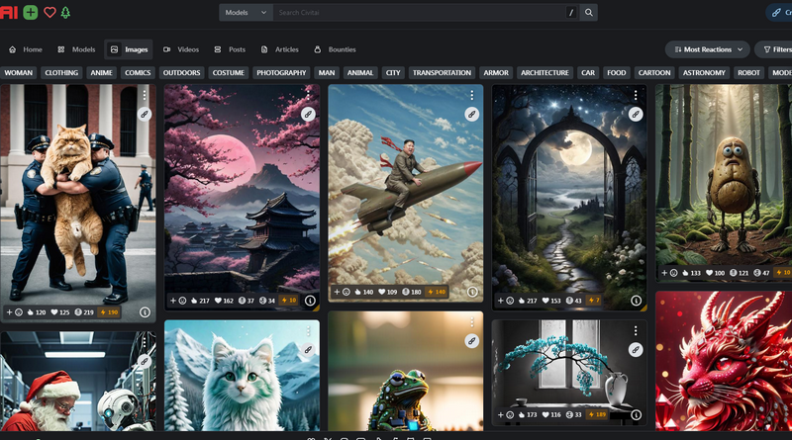
Task: Filter by MAN tag
Action: (x=327, y=72)
